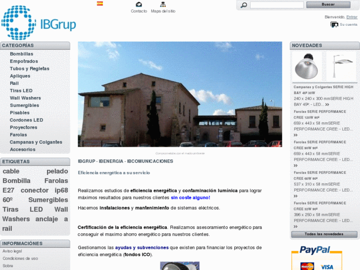
Task: Click the Su cuenta account icon
Action: click(334, 24)
